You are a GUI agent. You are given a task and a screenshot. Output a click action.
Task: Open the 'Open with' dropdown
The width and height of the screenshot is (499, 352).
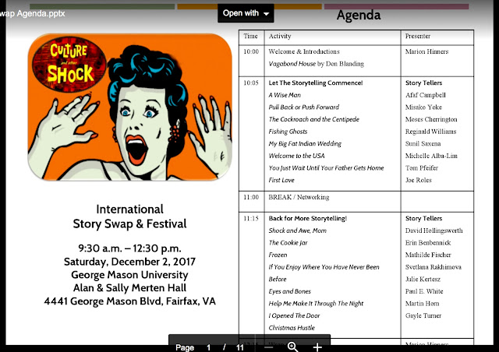tap(246, 13)
